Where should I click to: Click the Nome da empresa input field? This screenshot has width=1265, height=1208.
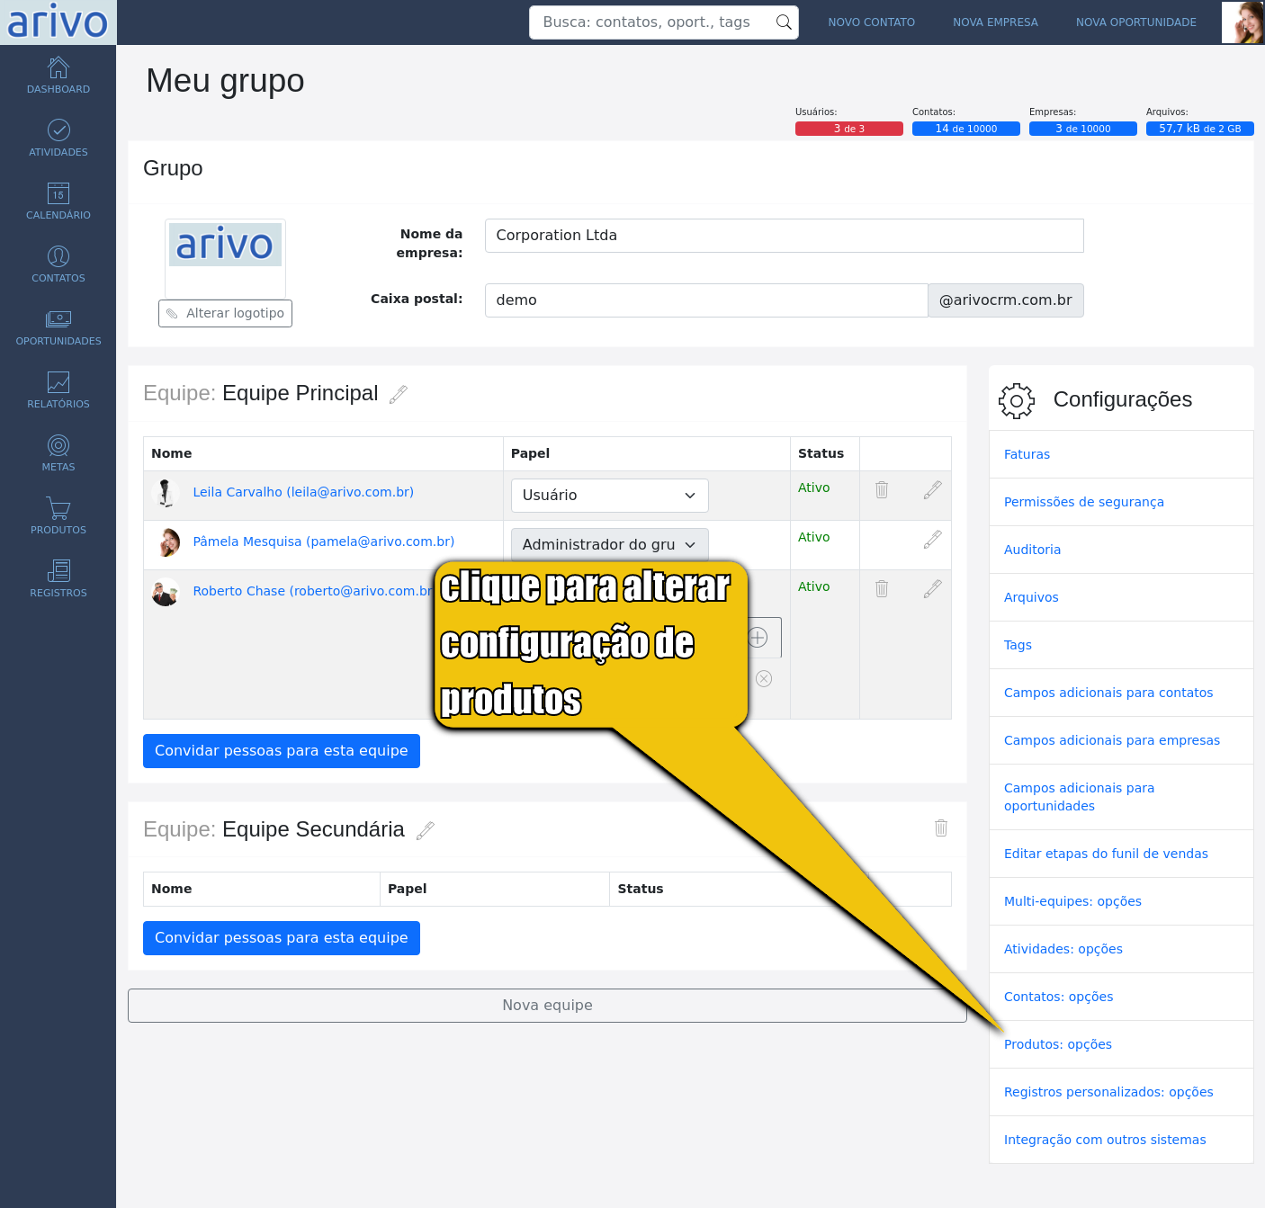[785, 236]
